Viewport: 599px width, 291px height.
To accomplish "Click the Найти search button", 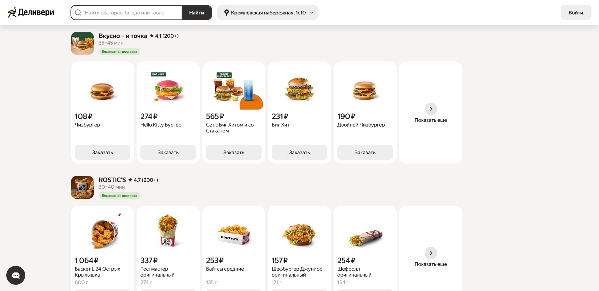I will [196, 13].
